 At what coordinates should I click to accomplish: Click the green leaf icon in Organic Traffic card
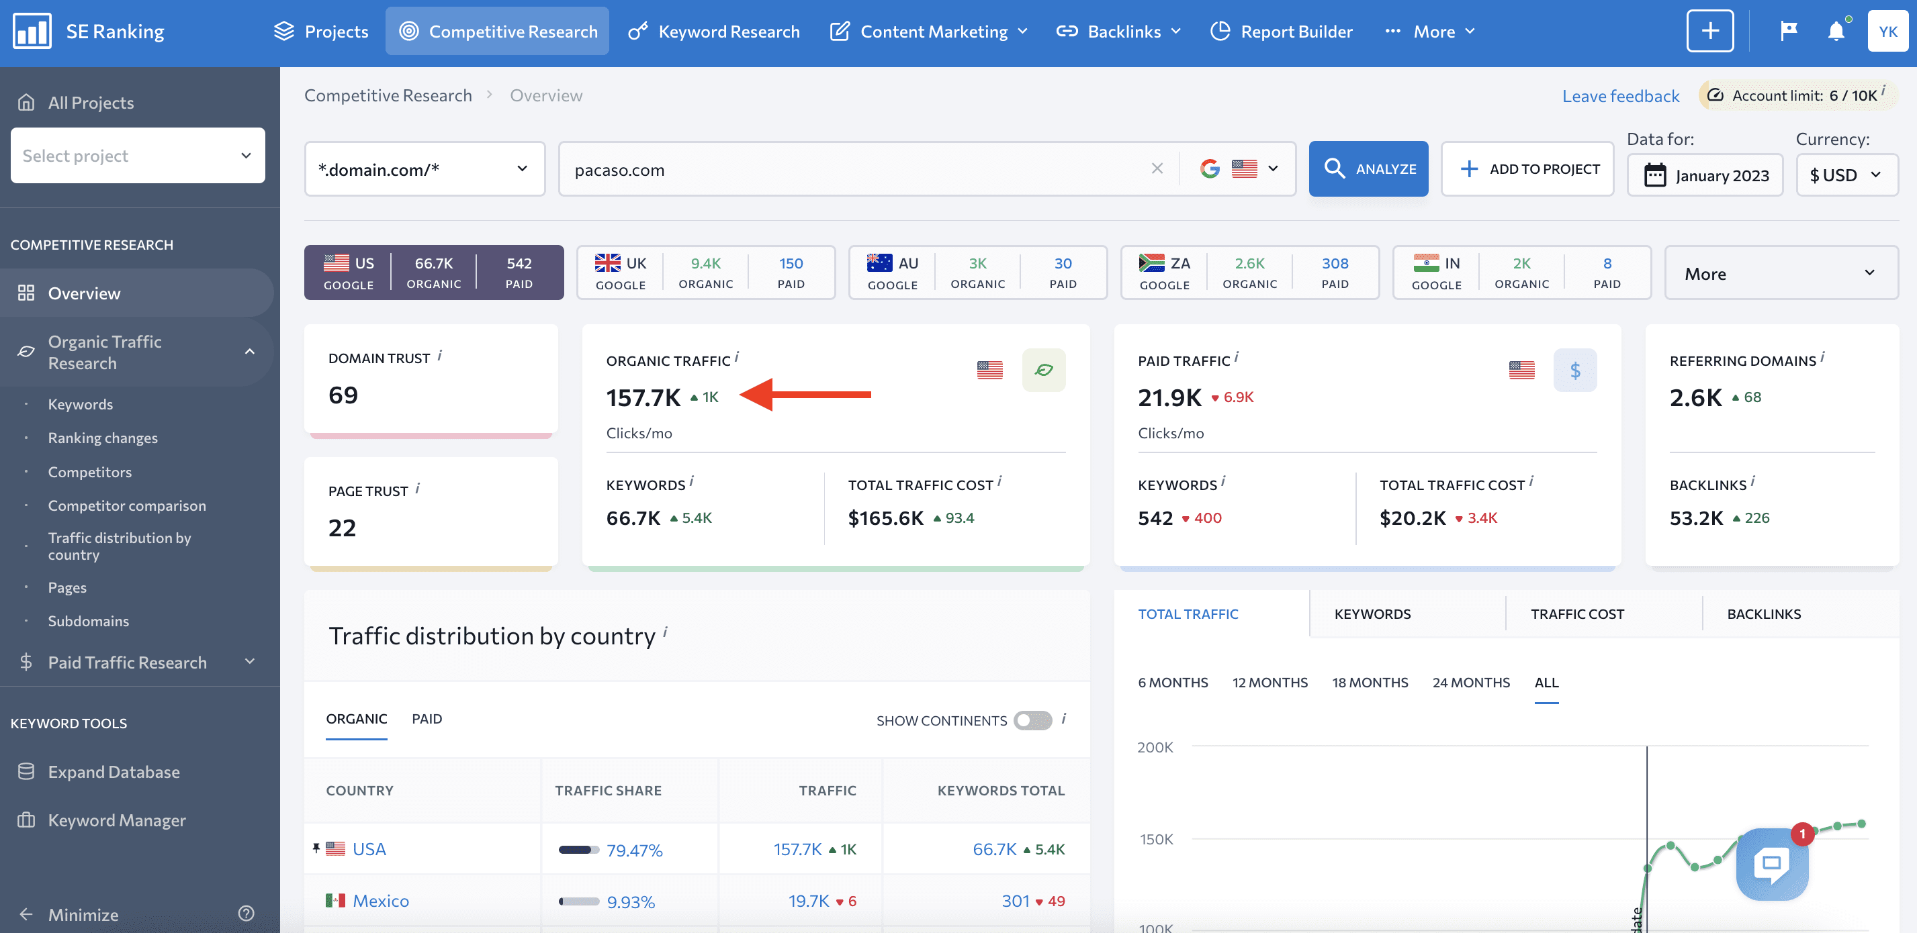click(x=1043, y=371)
